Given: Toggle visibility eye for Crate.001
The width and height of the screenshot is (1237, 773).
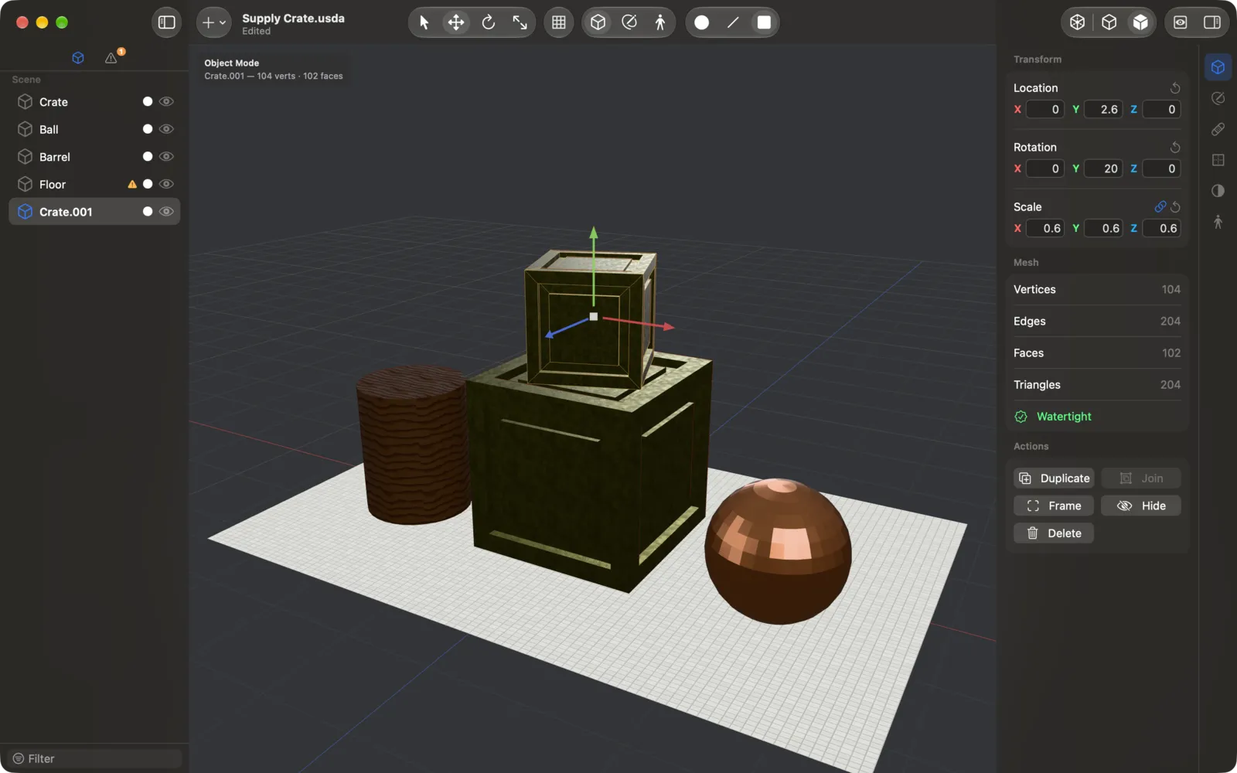Looking at the screenshot, I should pyautogui.click(x=166, y=212).
